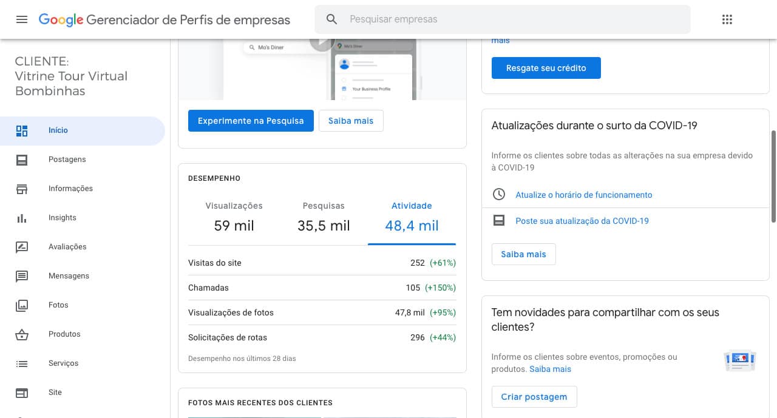This screenshot has height=418, width=777.
Task: Click Experimente na Pesquisa button
Action: tap(251, 121)
